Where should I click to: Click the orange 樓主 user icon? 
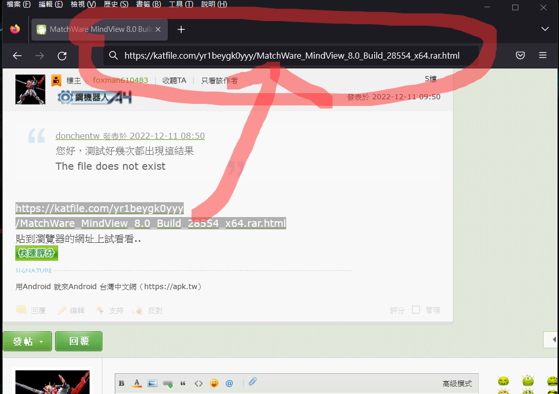[56, 81]
